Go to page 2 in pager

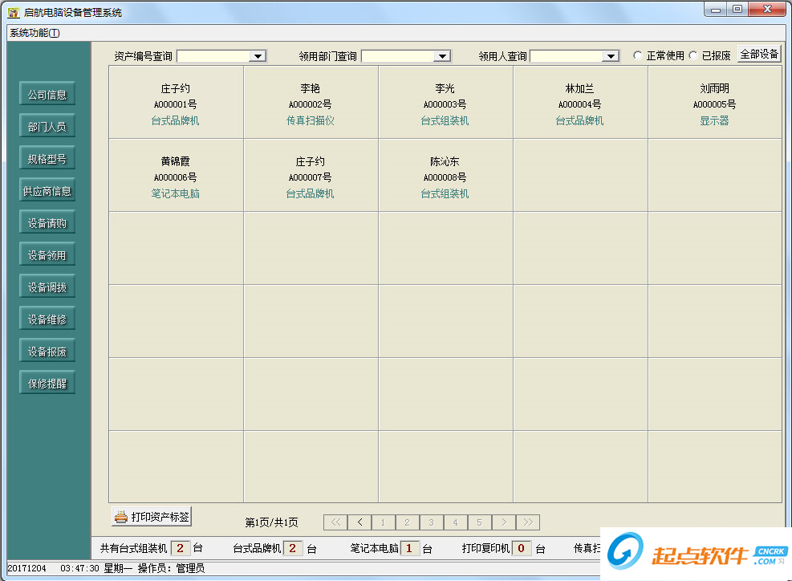[408, 522]
